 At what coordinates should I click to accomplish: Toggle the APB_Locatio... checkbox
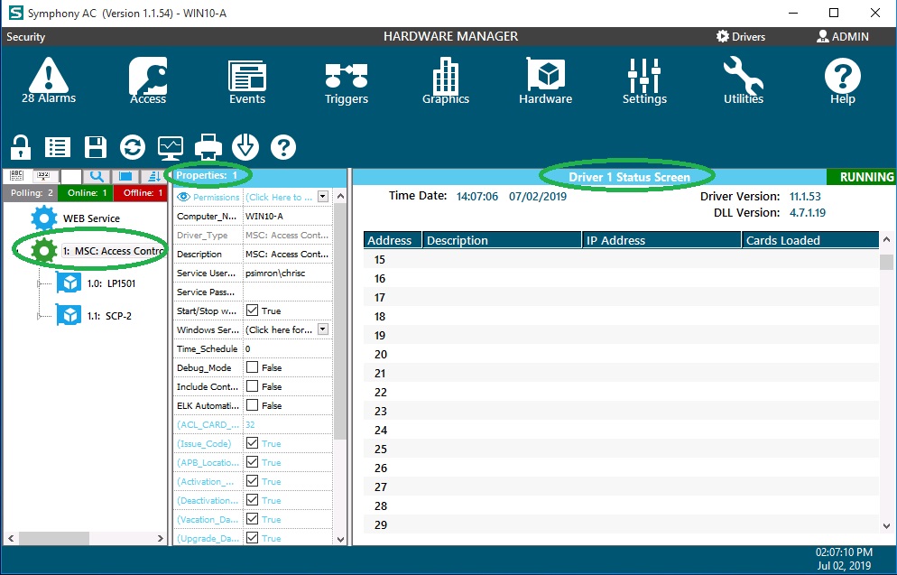point(252,462)
